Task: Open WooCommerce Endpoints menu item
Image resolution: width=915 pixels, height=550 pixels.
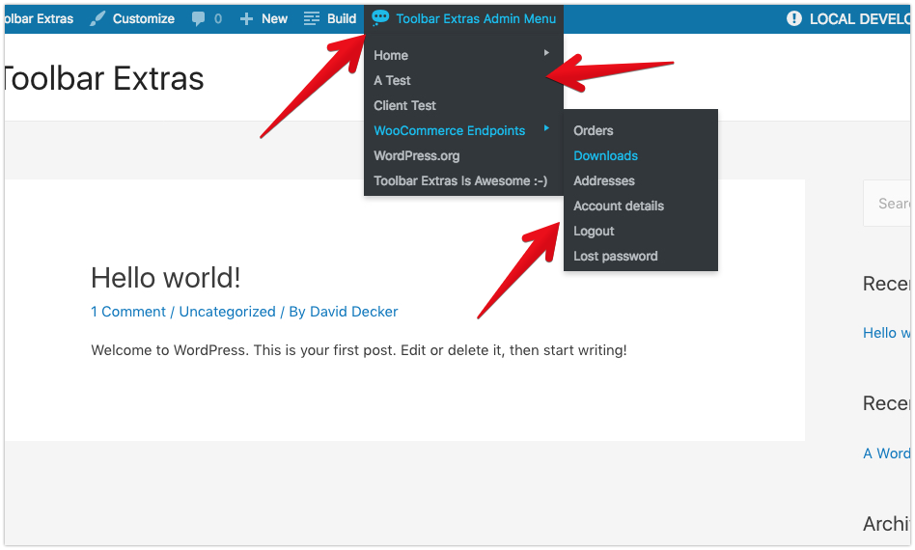Action: (x=450, y=130)
